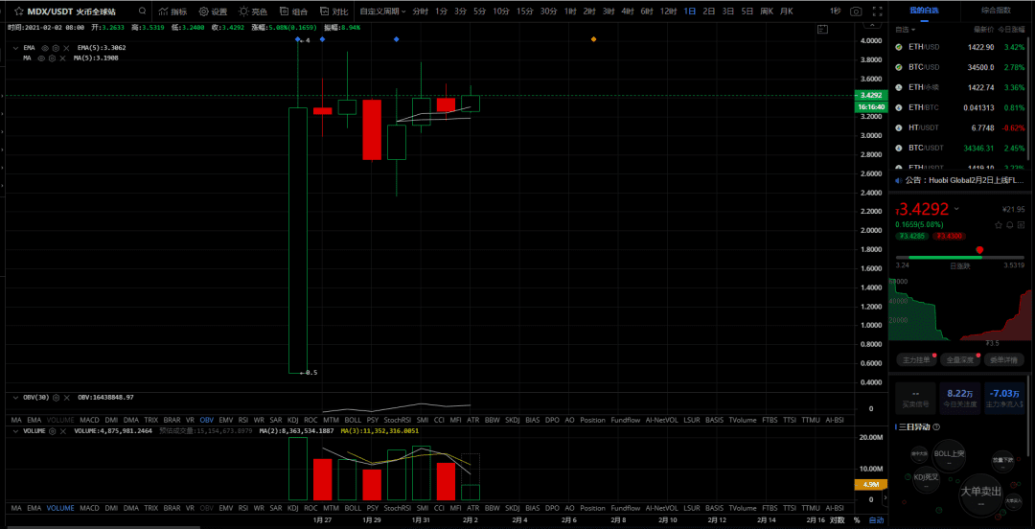Click the green bid price ₮3.4285 tag
1035x529 pixels.
(911, 236)
